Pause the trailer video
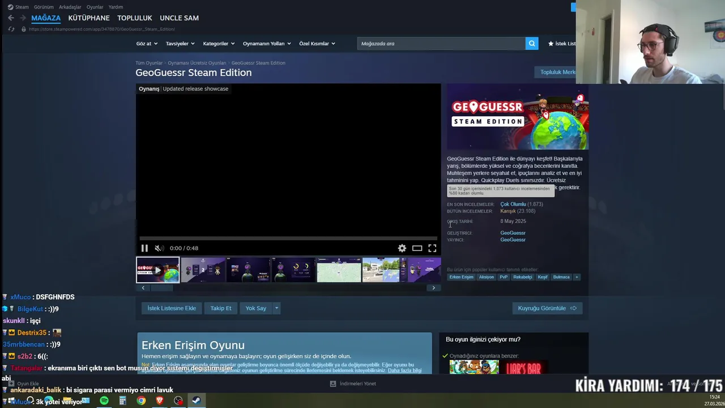Screen dimensions: 725x408 click(144, 248)
